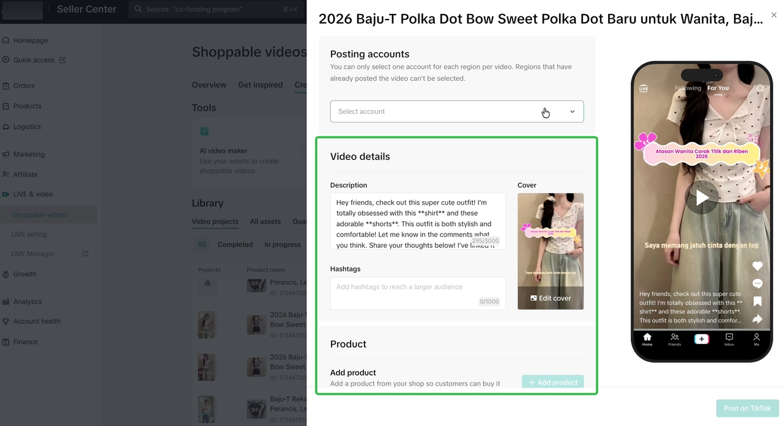Viewport: 783px width, 426px height.
Task: Select the Account health icon
Action: [6, 321]
